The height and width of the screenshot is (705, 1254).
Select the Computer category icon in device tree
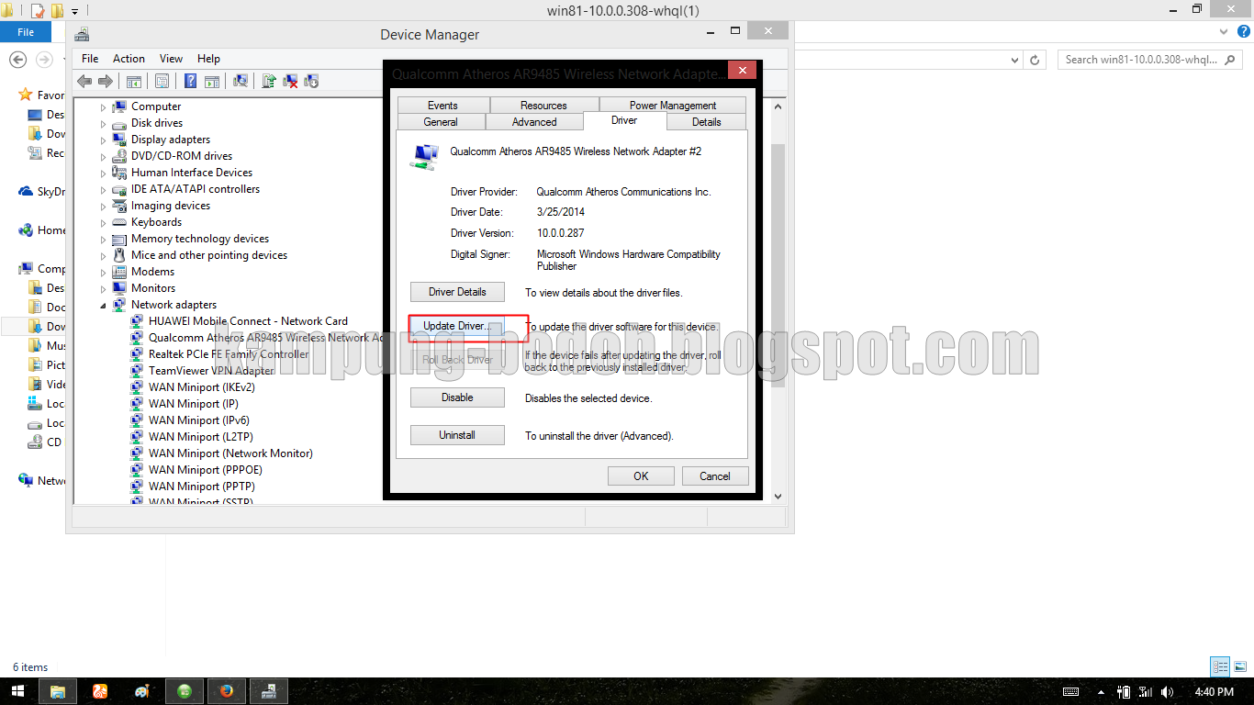[x=119, y=106]
